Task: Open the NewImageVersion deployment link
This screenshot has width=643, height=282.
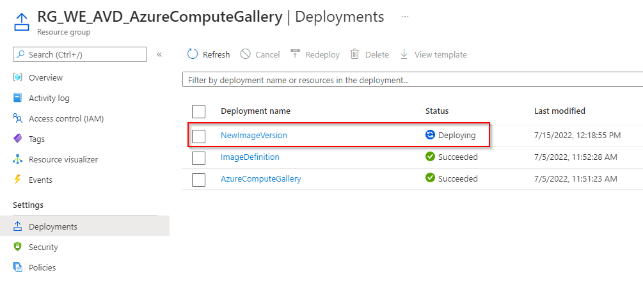Action: click(254, 135)
